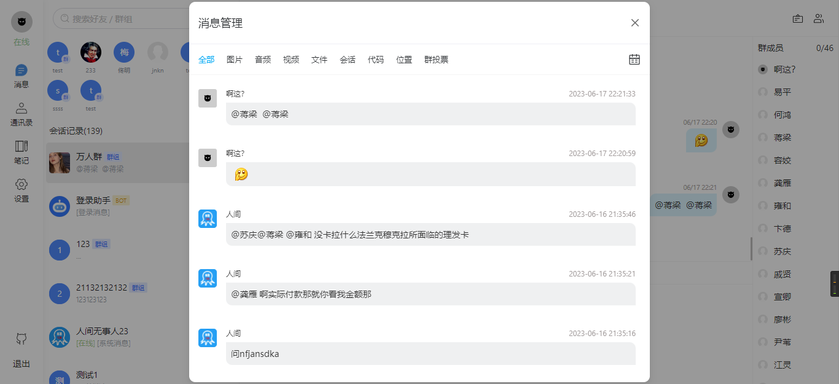This screenshot has width=839, height=384.
Task: Open 消息 in the left sidebar
Action: tap(21, 76)
